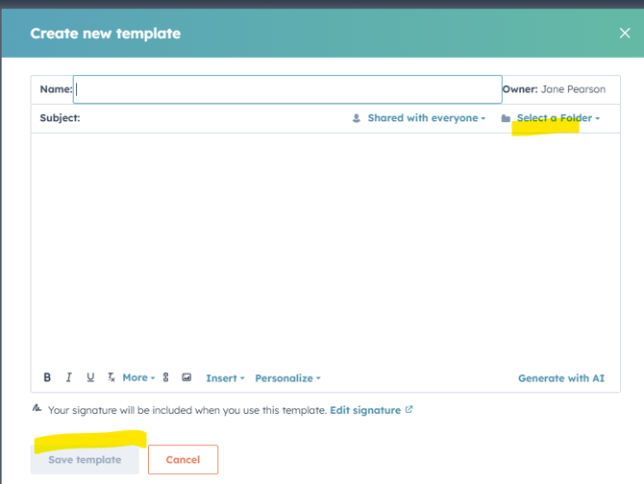Screen dimensions: 644x484
Task: Close the Create new template dialog
Action: click(x=625, y=33)
